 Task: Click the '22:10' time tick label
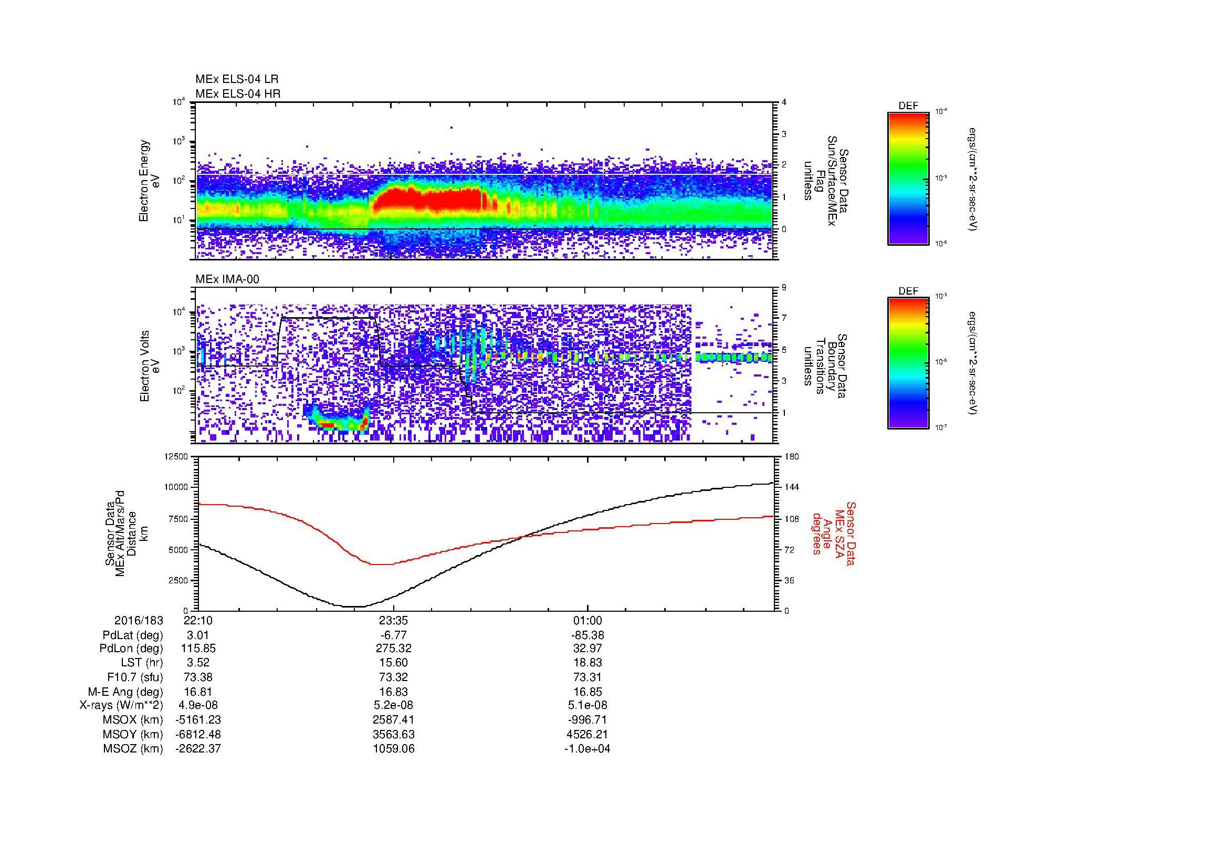(198, 620)
